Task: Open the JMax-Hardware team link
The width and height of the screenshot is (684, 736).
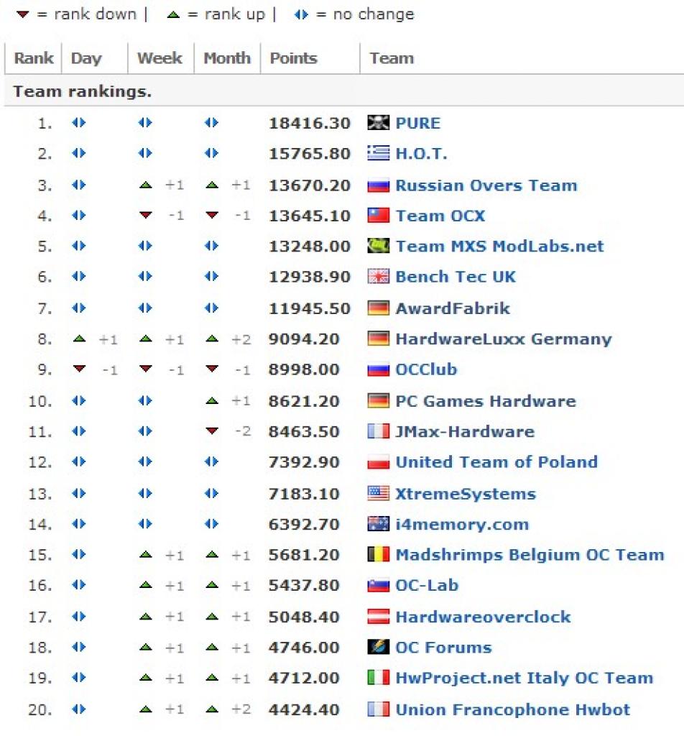Action: coord(465,431)
